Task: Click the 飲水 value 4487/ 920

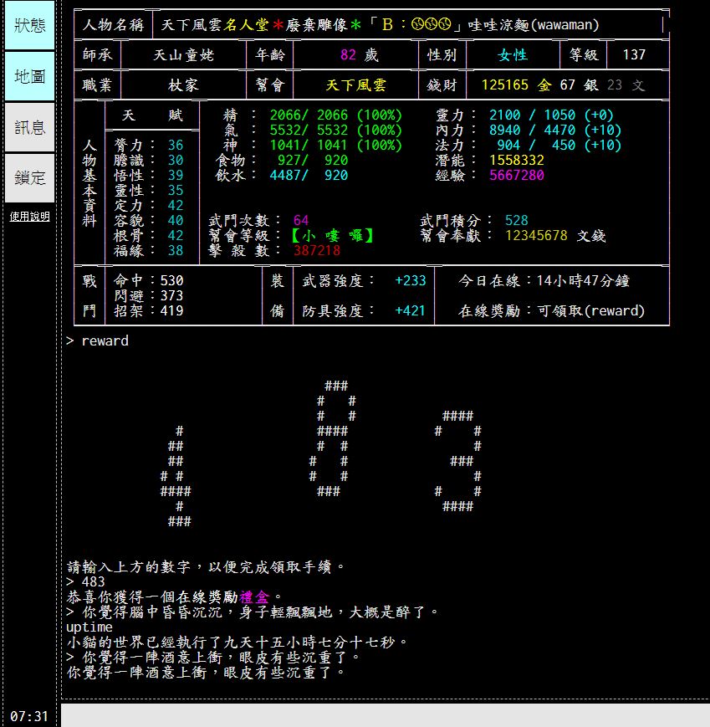Action: [x=309, y=175]
